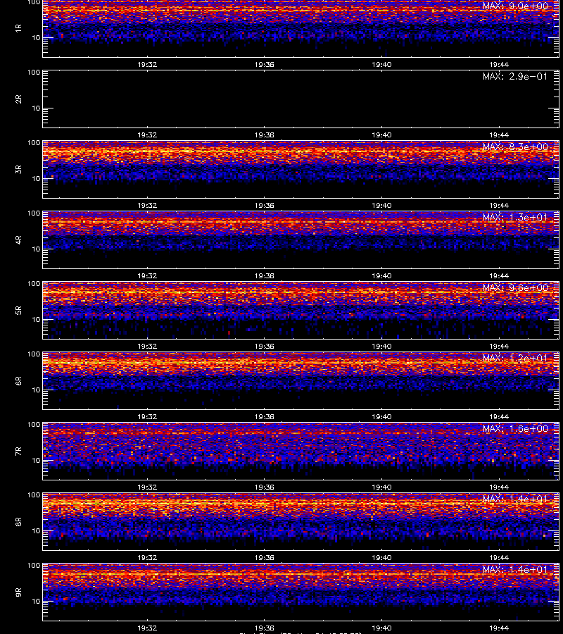Click the 19:32 tick label under panel 2R
Screen dimensions: 563x634
[x=147, y=135]
